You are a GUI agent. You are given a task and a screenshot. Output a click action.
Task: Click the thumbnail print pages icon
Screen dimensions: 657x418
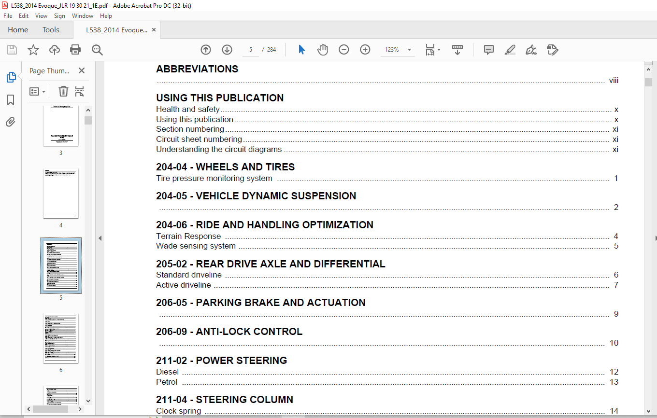coord(80,91)
